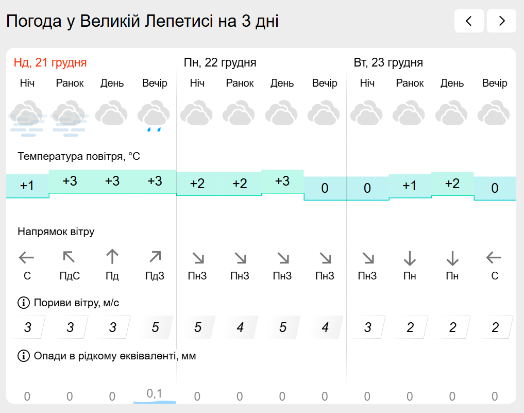The height and width of the screenshot is (413, 524).
Task: Select the Вт, 23 грудня date header
Action: (388, 63)
